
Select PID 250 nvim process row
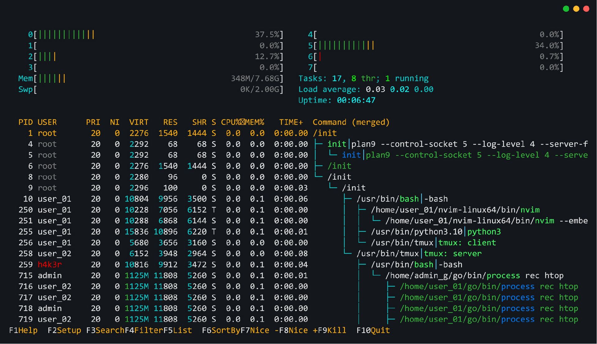[298, 210]
